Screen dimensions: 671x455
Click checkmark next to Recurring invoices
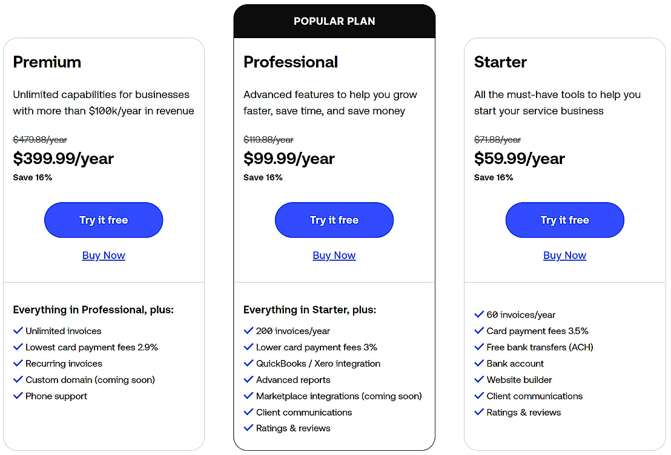[x=18, y=364]
